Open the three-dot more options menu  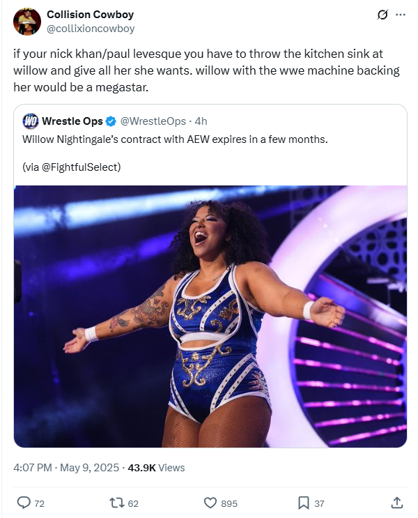401,15
